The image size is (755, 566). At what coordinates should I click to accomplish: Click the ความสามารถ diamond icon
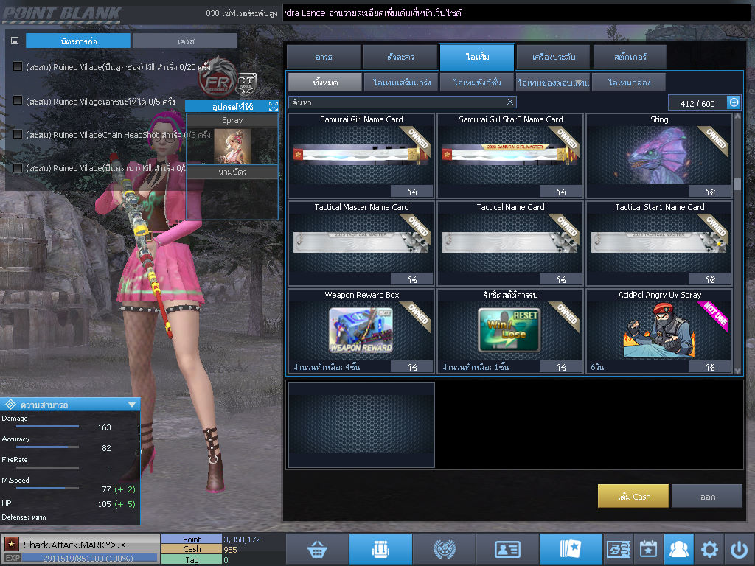[10, 405]
